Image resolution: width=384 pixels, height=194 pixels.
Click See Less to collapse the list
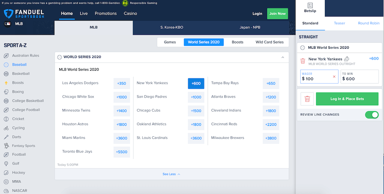pos(171,174)
